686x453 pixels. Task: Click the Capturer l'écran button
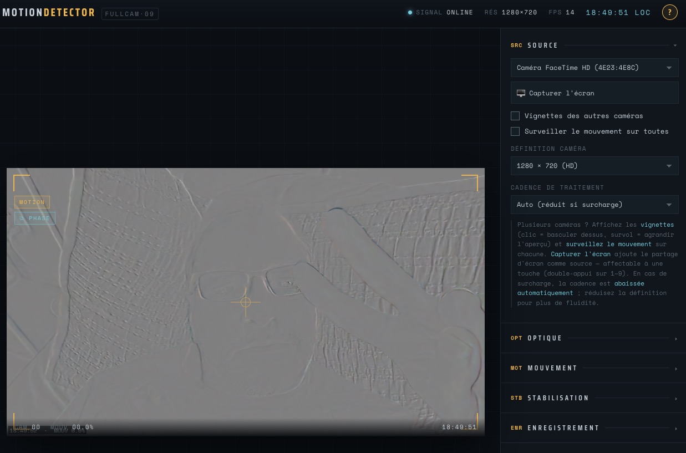click(x=594, y=93)
